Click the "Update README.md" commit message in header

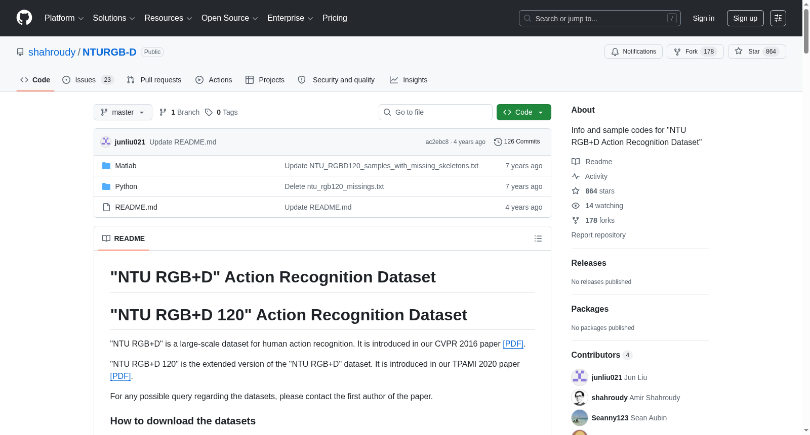pyautogui.click(x=183, y=142)
